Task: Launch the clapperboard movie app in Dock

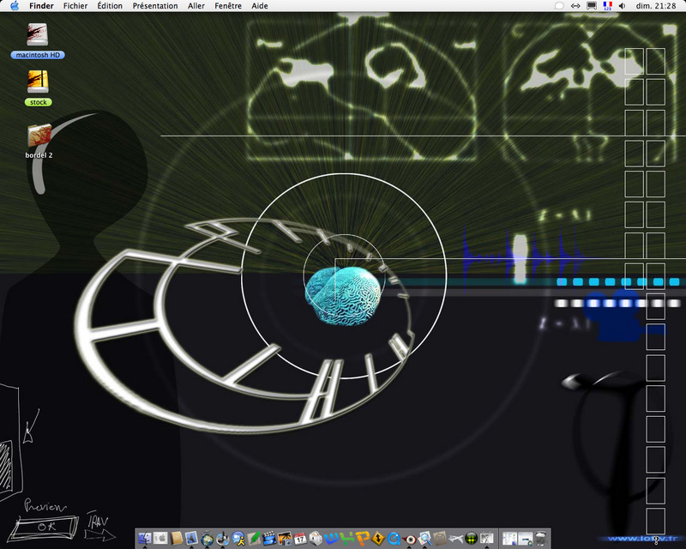Action: [269, 538]
